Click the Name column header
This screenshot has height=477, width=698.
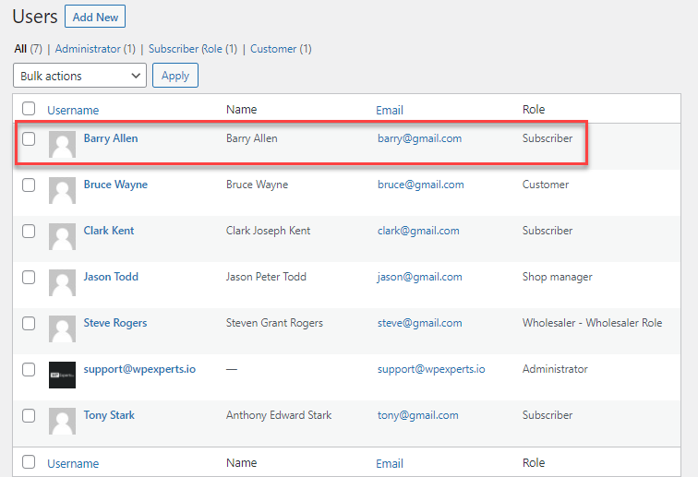pyautogui.click(x=241, y=110)
